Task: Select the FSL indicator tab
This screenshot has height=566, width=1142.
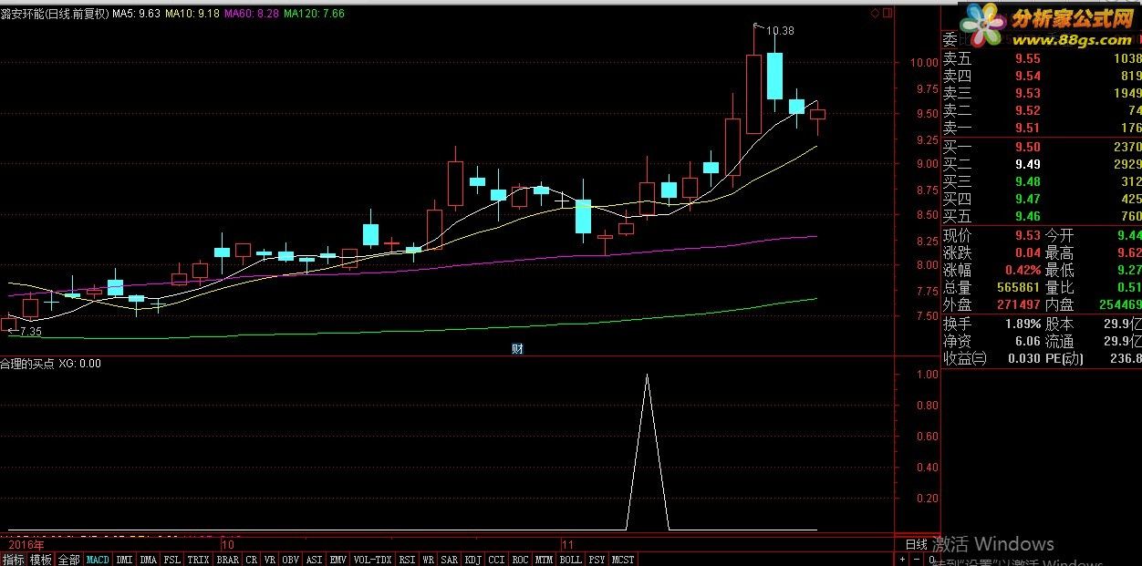Action: pyautogui.click(x=172, y=559)
